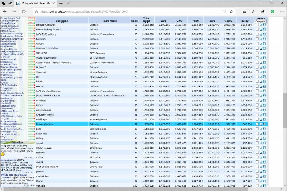Show site security lock information
287x191 pixels.
(x=36, y=11)
